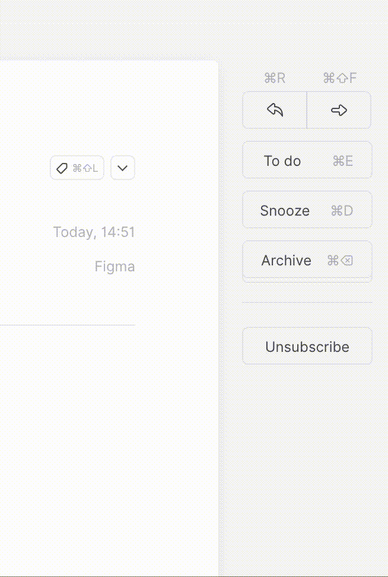
Task: Click the ⌘⇧F shortcut hint above the forward arrow
Action: click(x=339, y=78)
